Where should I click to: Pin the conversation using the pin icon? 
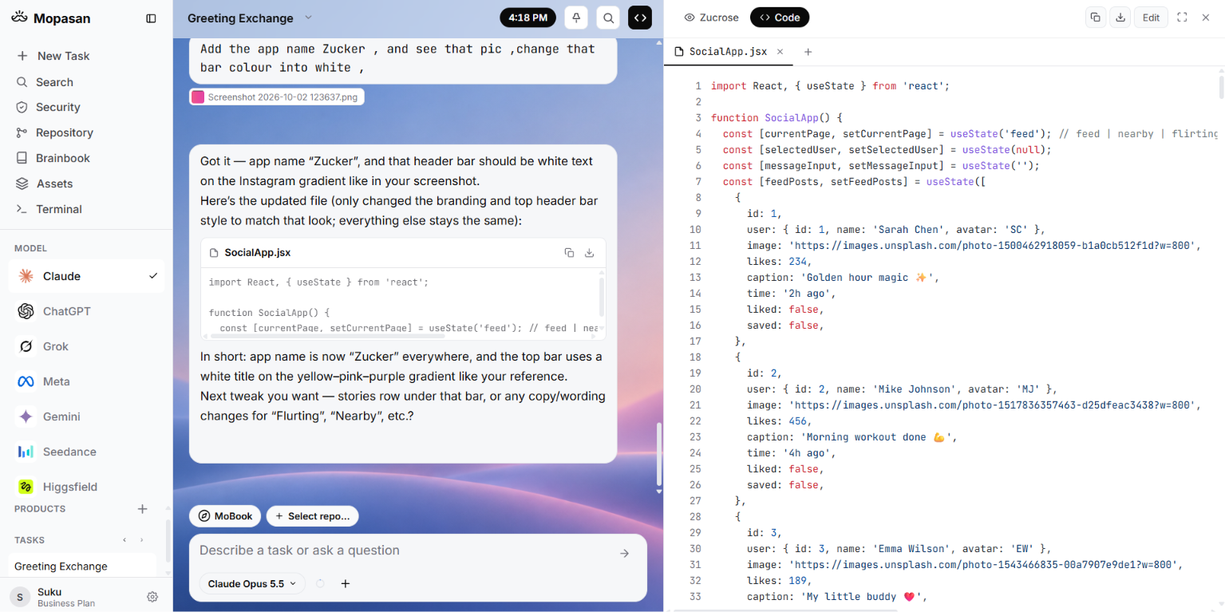tap(576, 18)
